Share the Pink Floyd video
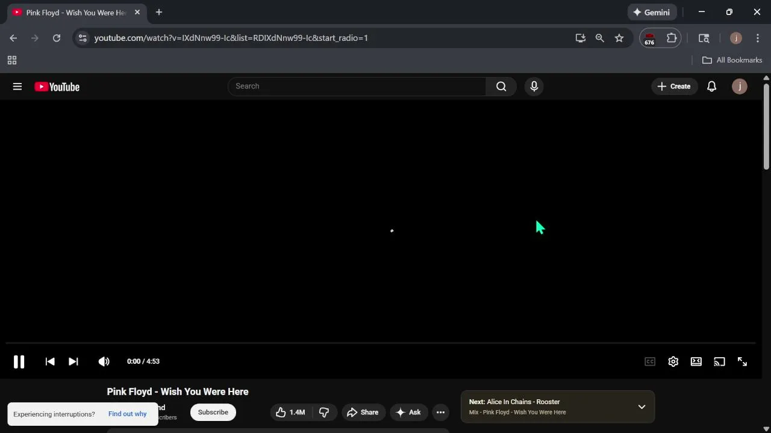 click(363, 413)
